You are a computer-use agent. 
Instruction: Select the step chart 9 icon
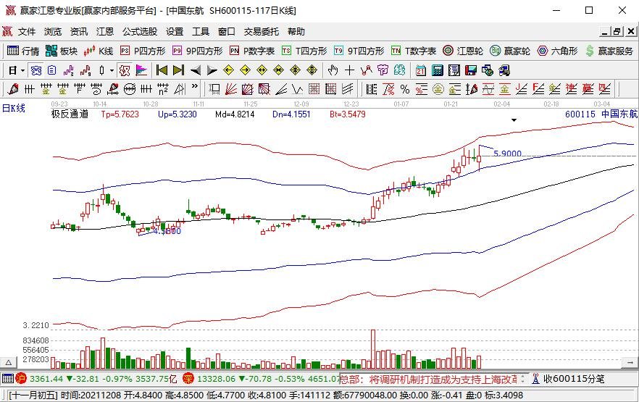tap(85, 71)
